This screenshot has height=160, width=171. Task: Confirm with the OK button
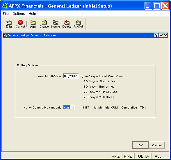click(140, 145)
